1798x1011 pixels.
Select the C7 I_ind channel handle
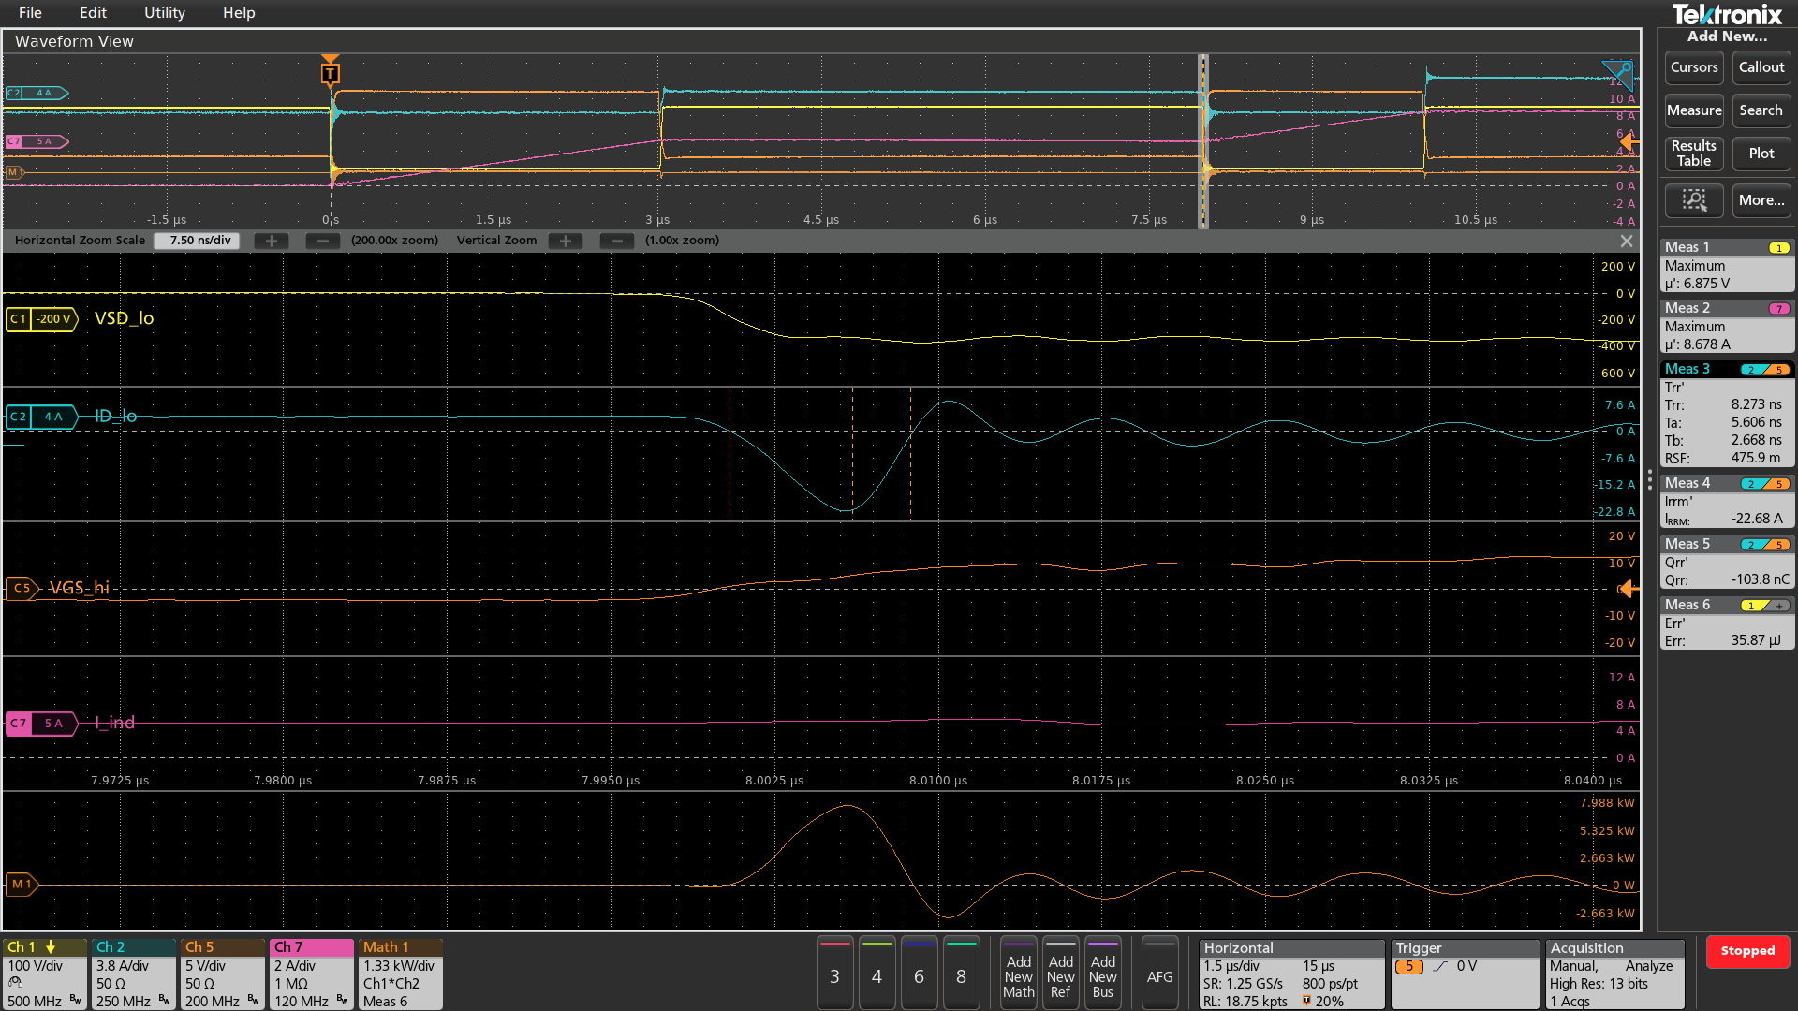tap(40, 724)
